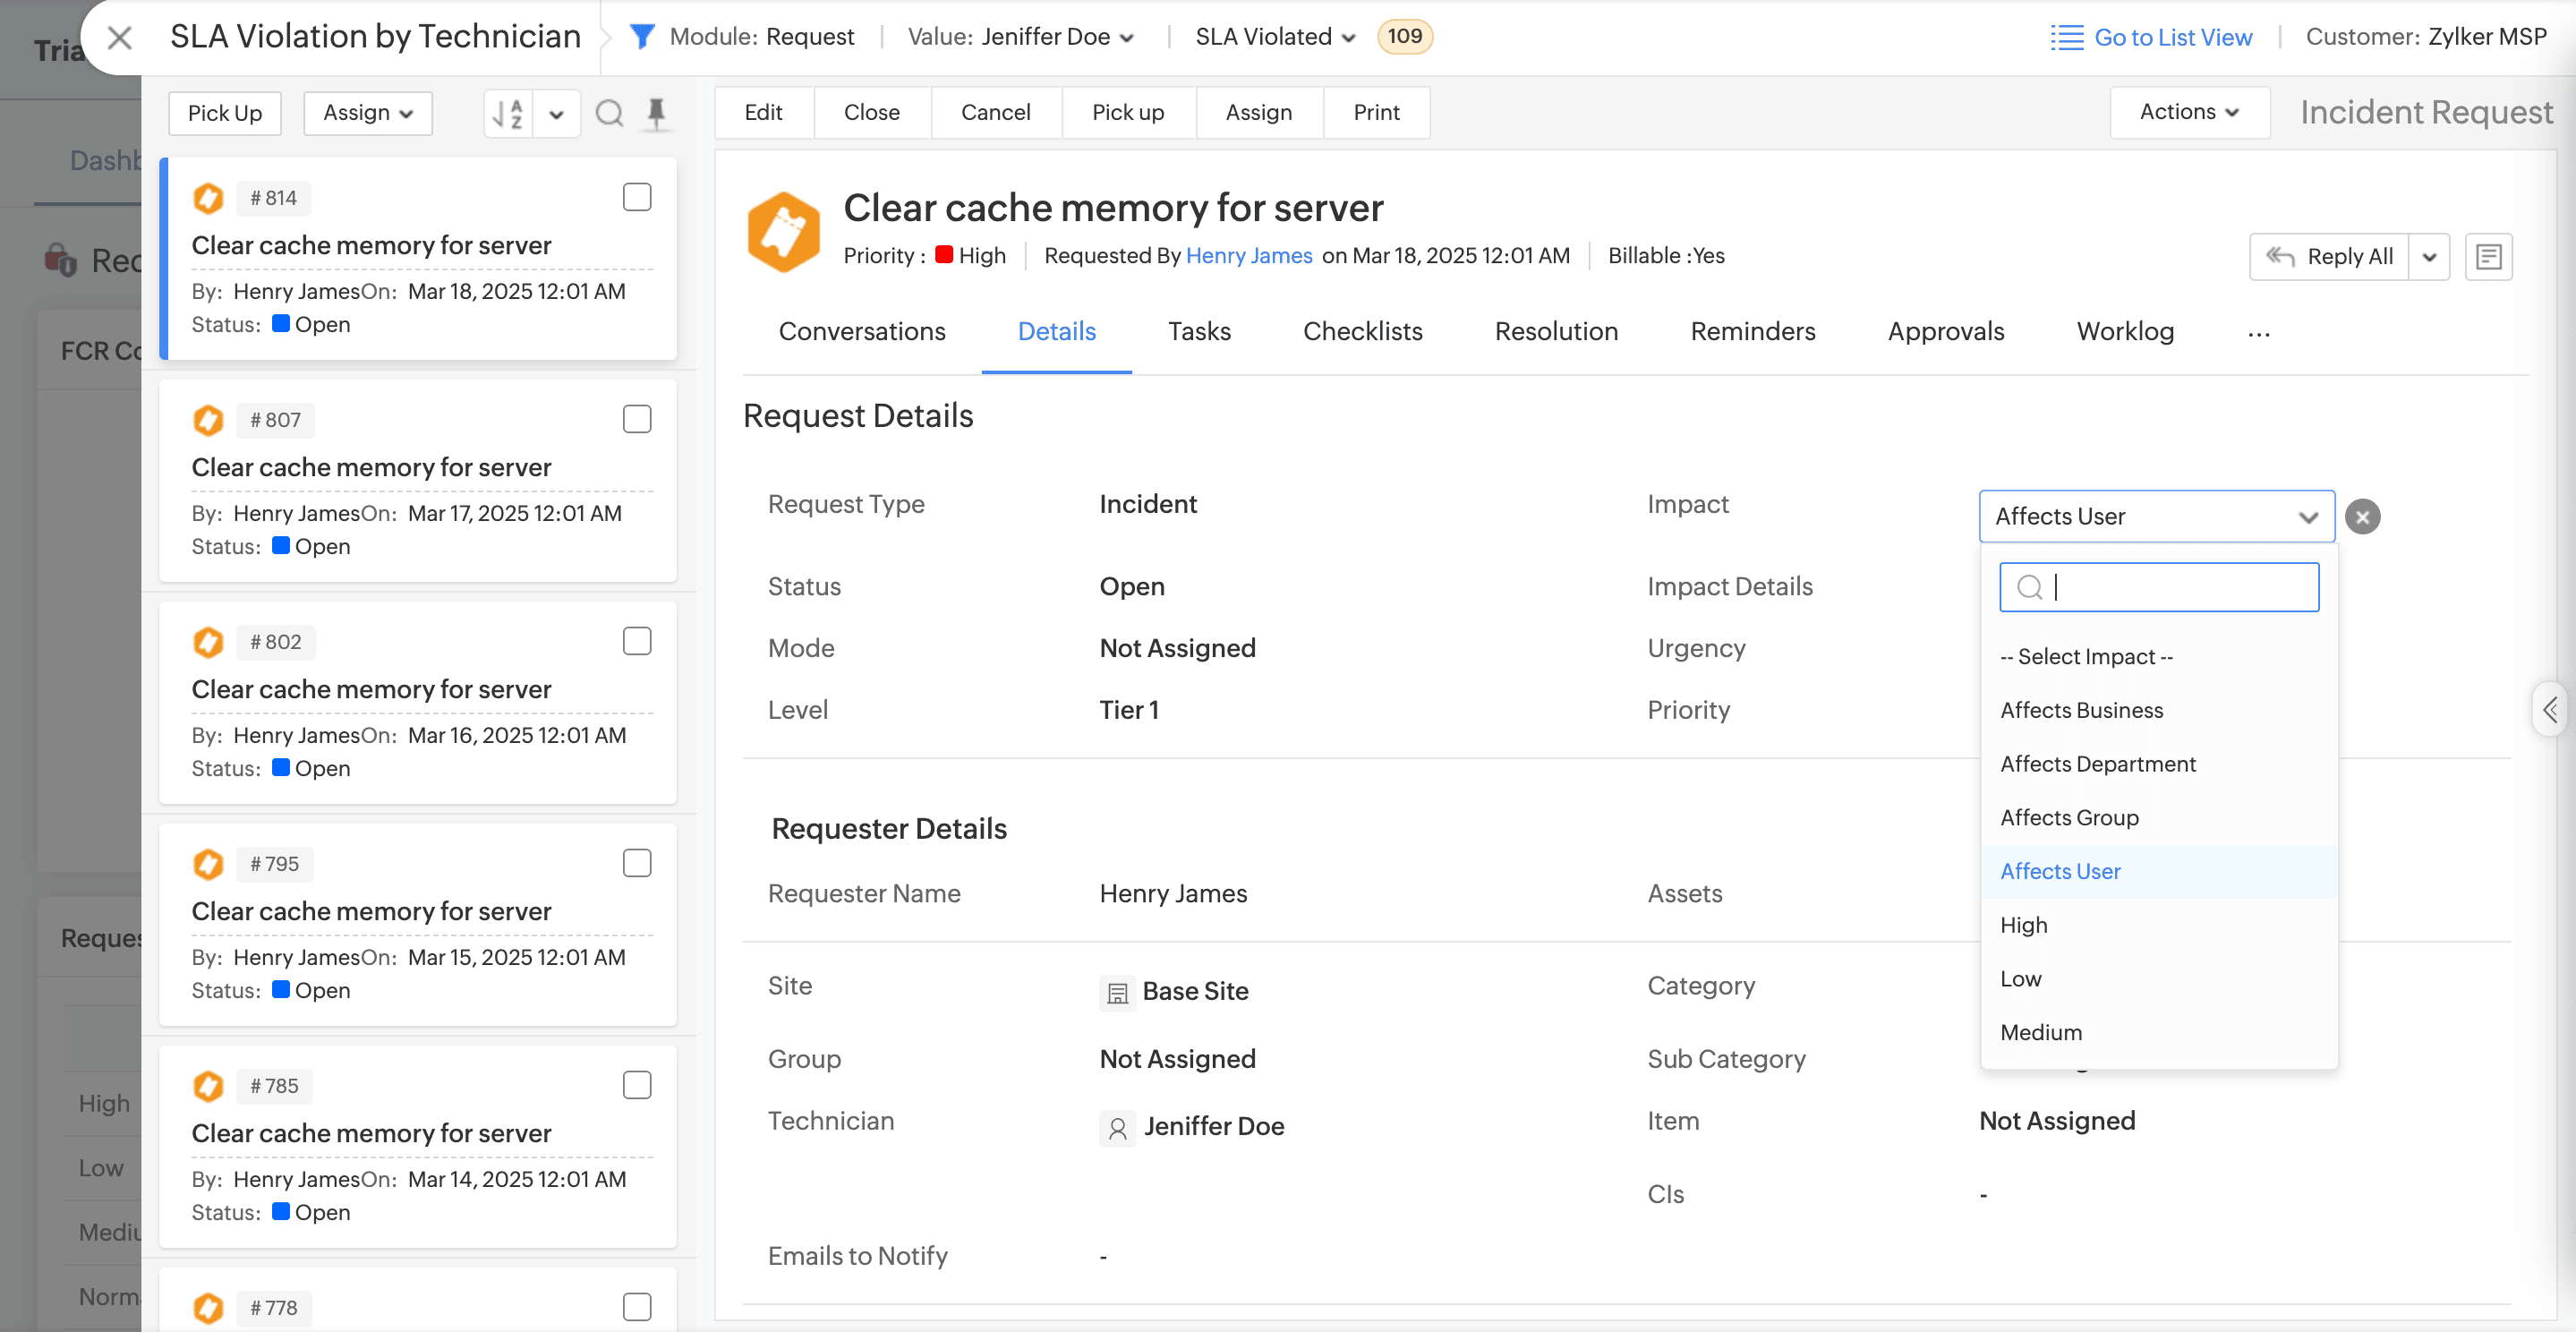
Task: Click the impact search input field
Action: coord(2170,587)
